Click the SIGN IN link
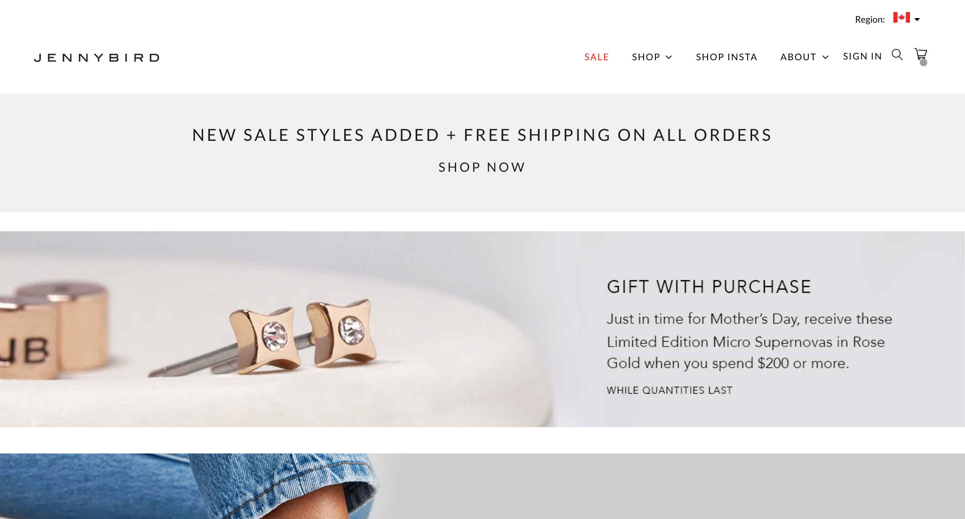The image size is (965, 519). point(862,56)
